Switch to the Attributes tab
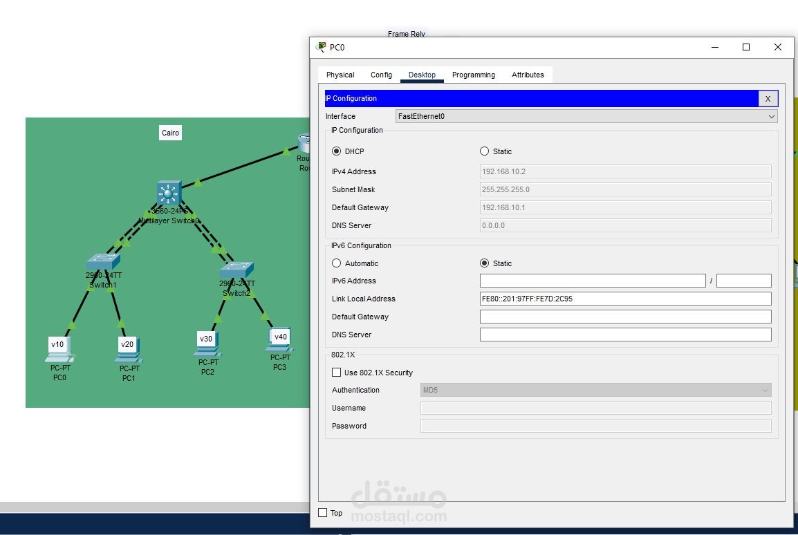This screenshot has height=535, width=798. [528, 75]
